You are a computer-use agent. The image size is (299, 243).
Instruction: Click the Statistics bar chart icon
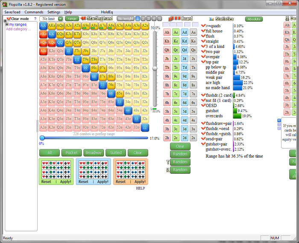click(211, 19)
